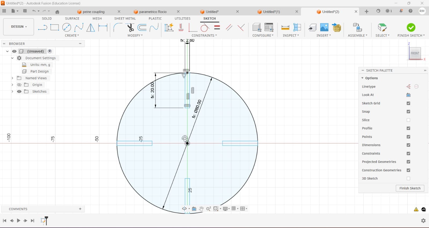429x228 pixels.
Task: Switch to the SURFACE ribbon tab
Action: pyautogui.click(x=72, y=18)
